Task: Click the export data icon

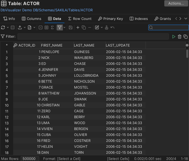Action: [x=20, y=27]
